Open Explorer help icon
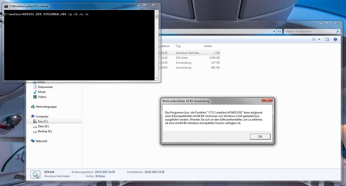346x186 pixels. [x=335, y=39]
